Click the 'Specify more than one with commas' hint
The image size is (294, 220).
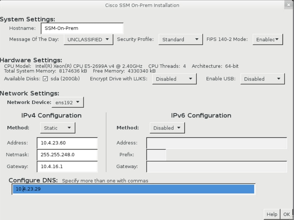tap(105, 181)
